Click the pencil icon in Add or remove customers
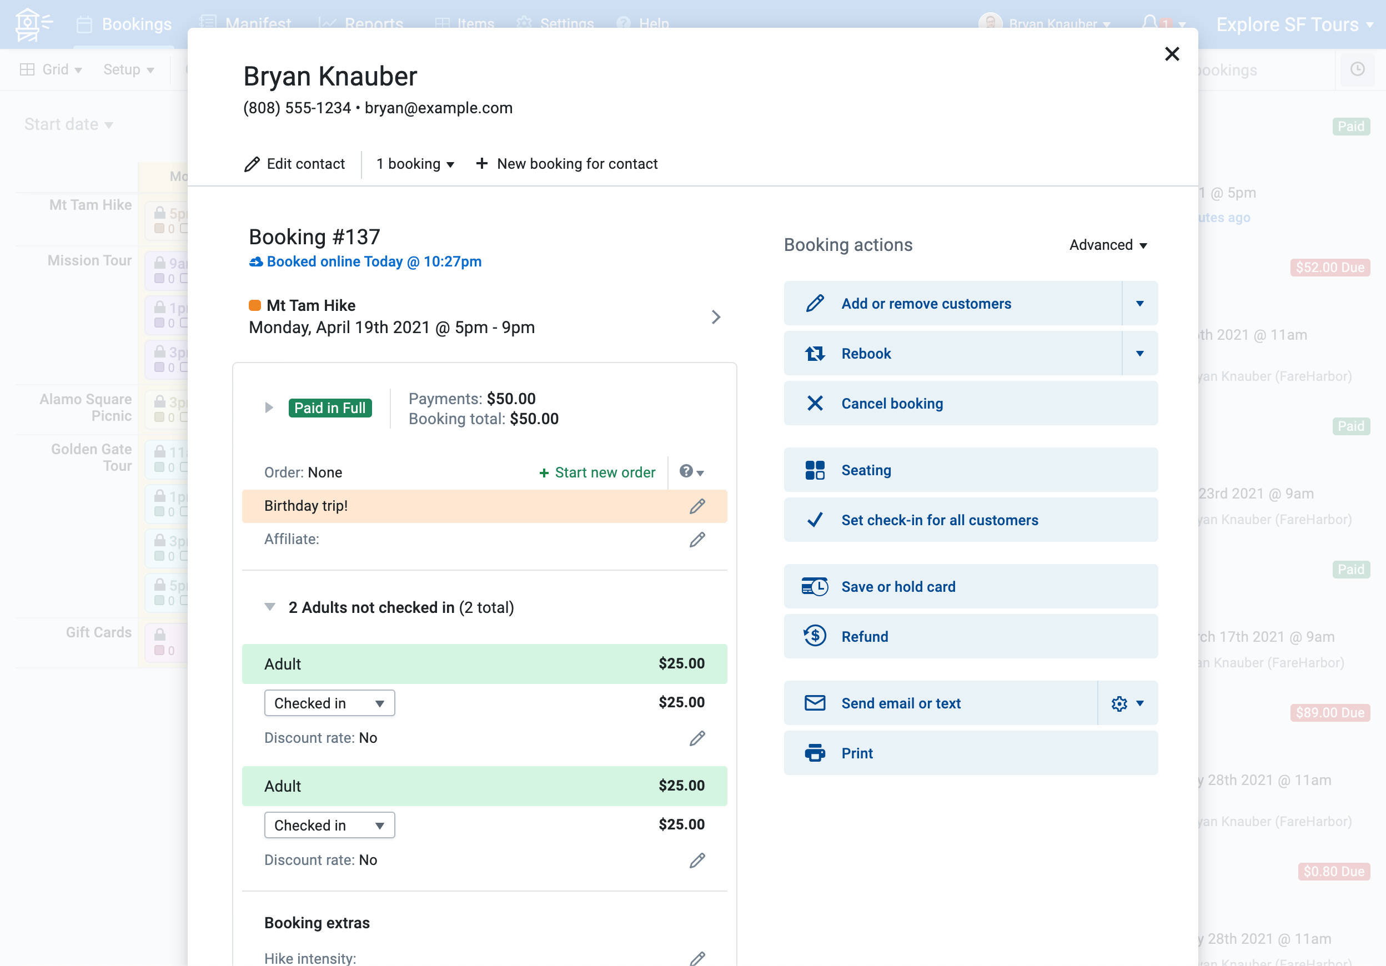Screen dimensions: 1386x966 815,304
